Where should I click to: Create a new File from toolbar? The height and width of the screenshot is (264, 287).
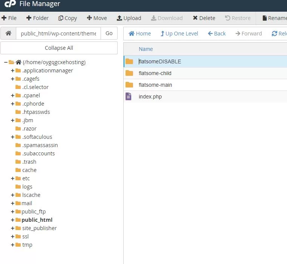tap(9, 18)
